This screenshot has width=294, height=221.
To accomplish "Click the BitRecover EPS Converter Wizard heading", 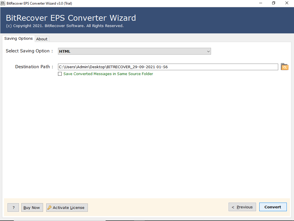I will pyautogui.click(x=71, y=18).
